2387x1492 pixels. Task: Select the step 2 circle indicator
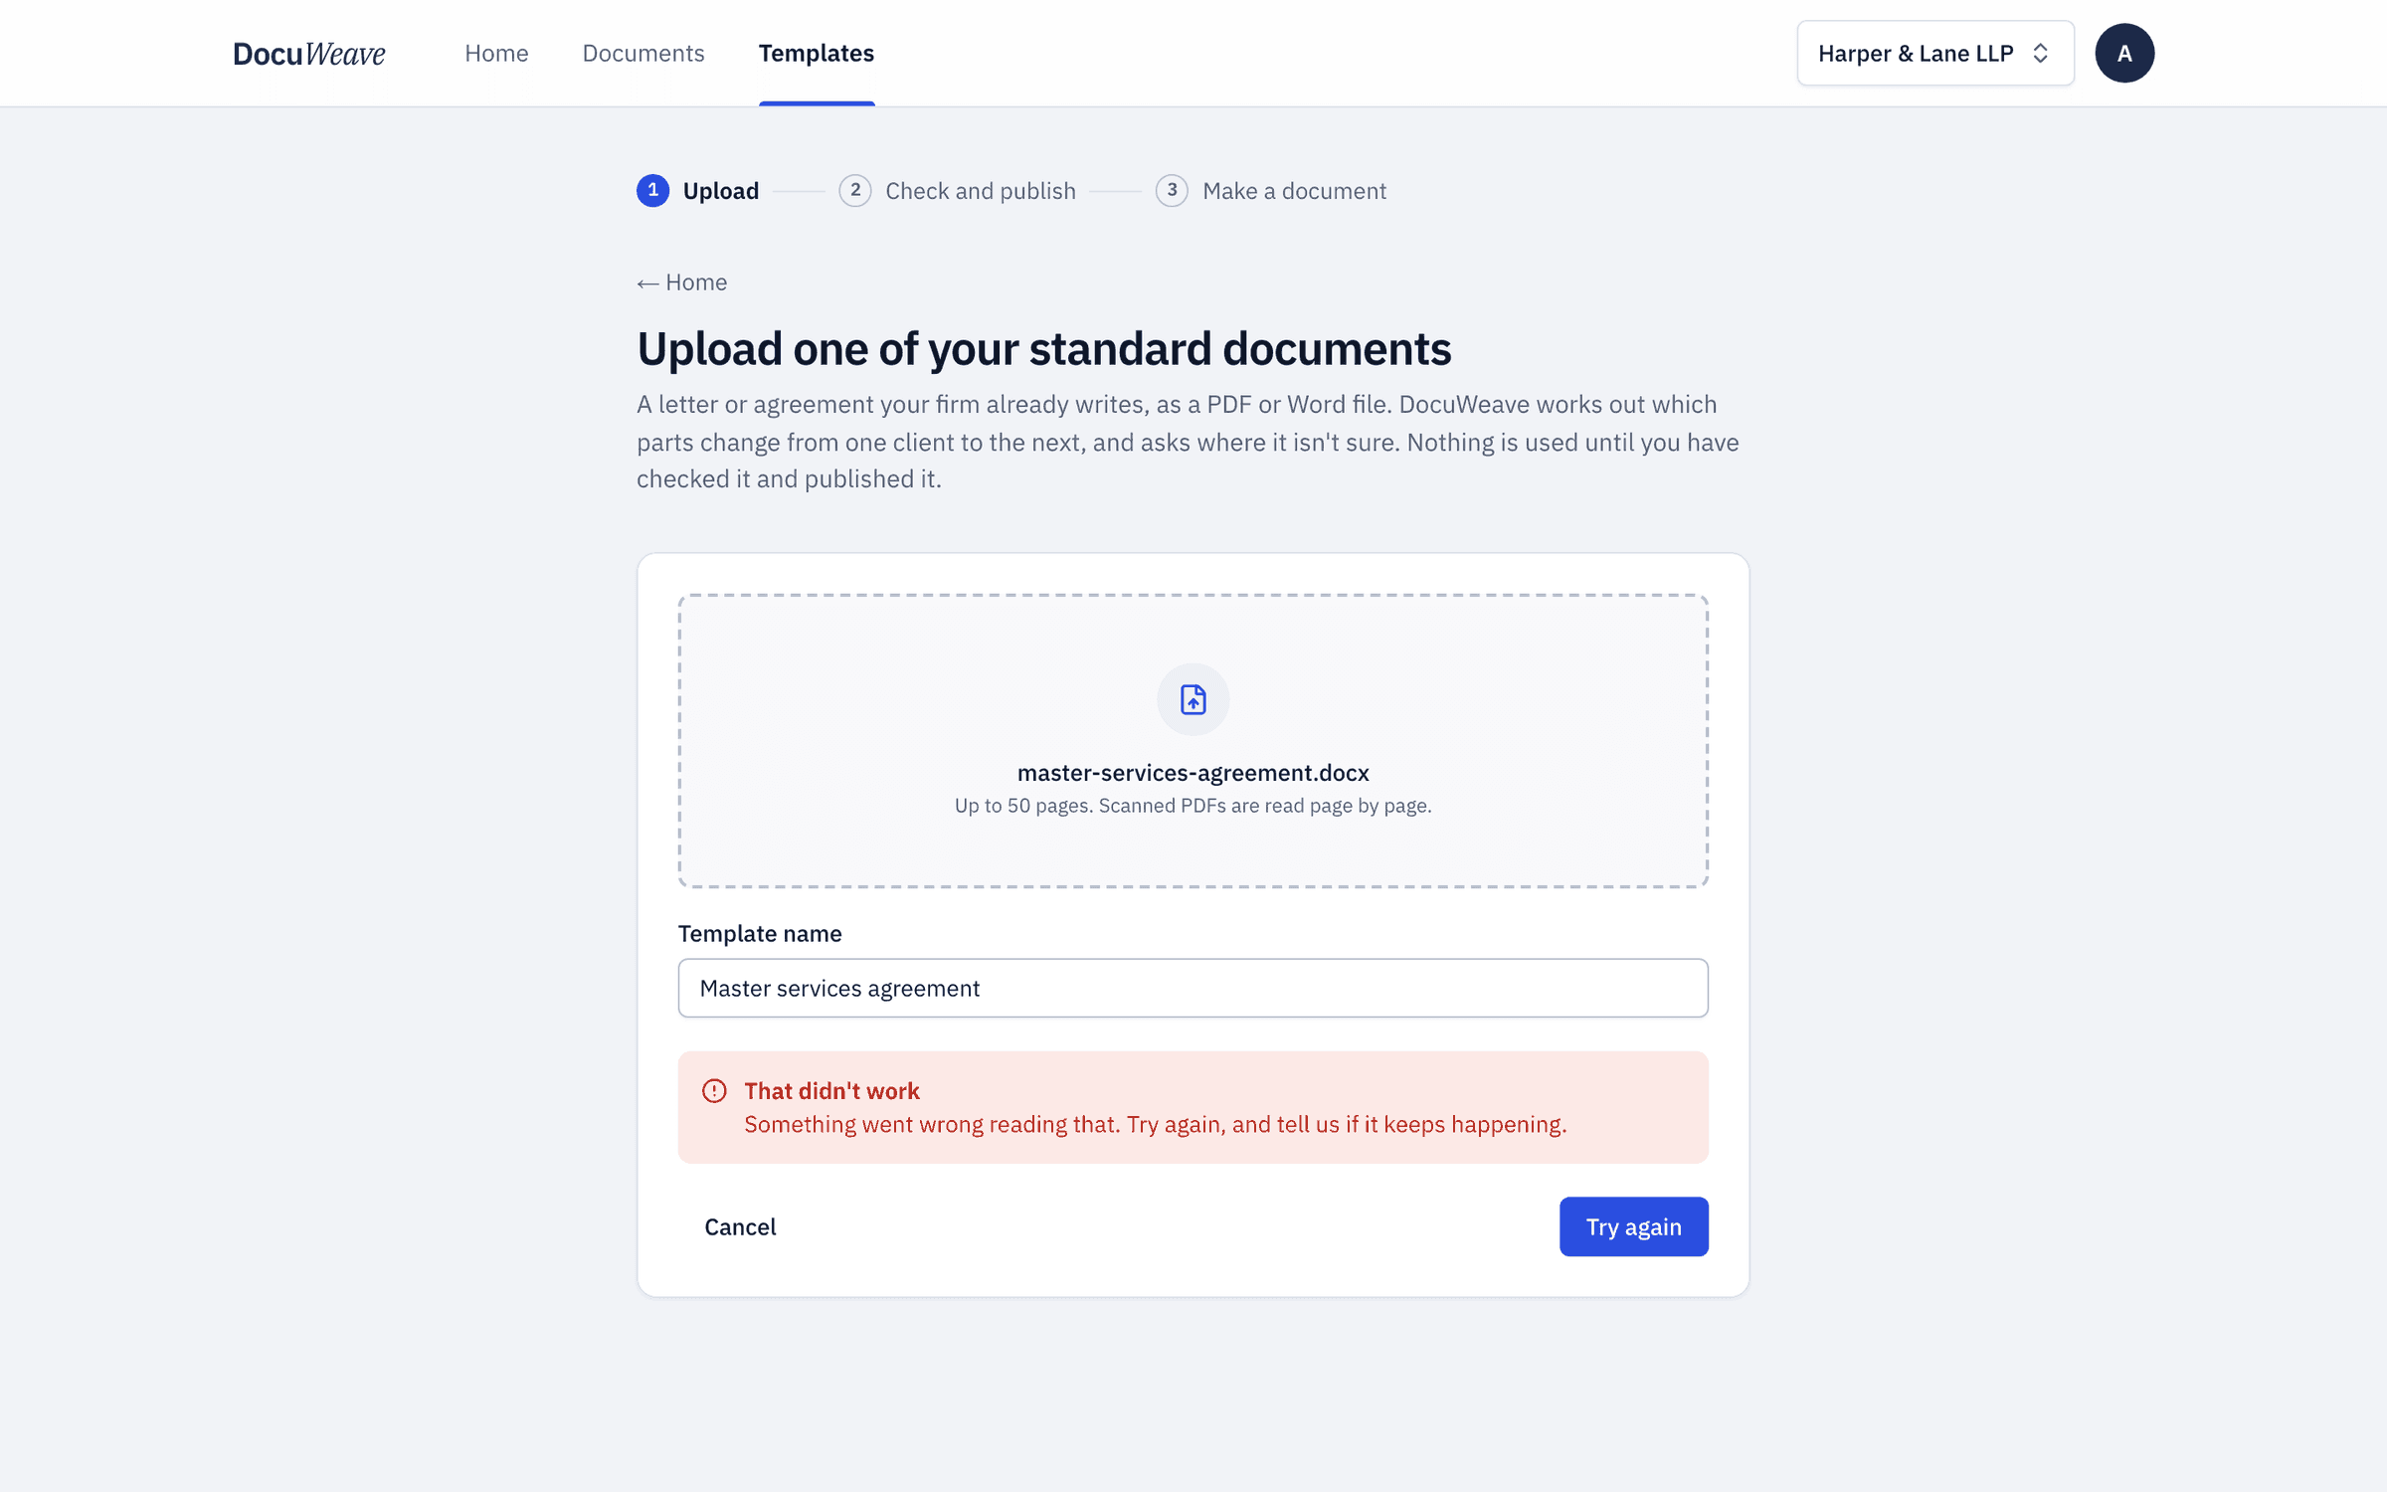(855, 190)
